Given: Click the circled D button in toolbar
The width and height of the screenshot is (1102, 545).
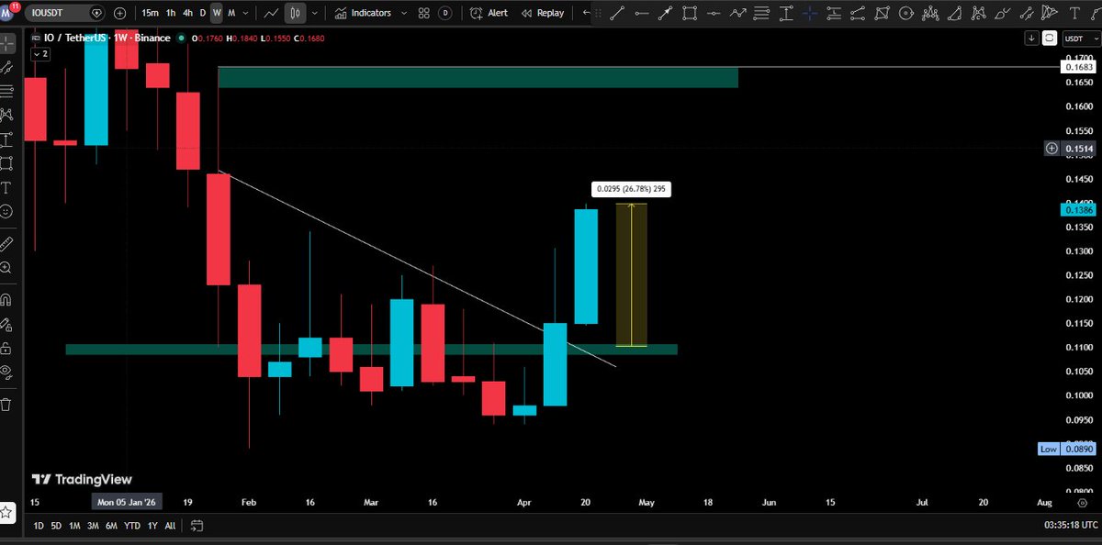Looking at the screenshot, I should point(445,13).
